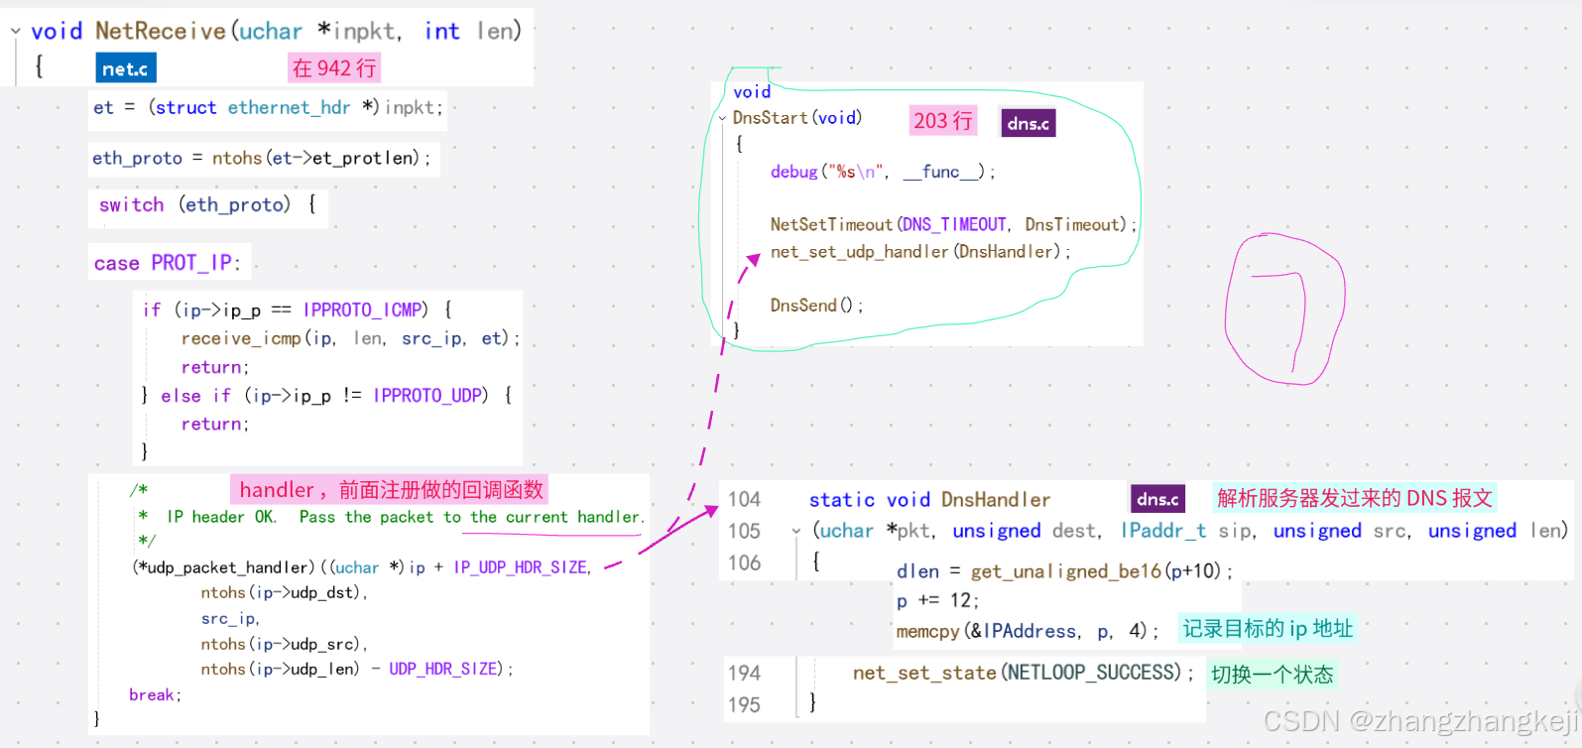Collapse the DnsStart function fold chevron
Screen dimensions: 1582x748
click(723, 118)
